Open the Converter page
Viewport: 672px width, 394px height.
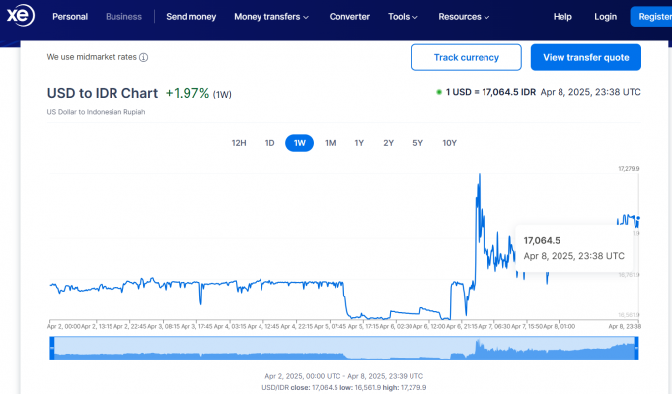pyautogui.click(x=349, y=17)
